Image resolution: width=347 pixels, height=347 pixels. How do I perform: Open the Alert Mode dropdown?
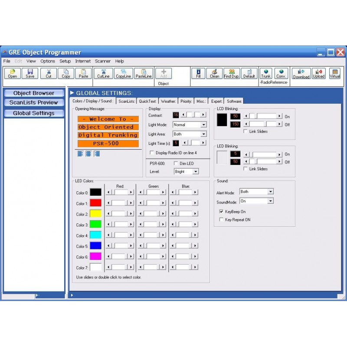coord(271,191)
